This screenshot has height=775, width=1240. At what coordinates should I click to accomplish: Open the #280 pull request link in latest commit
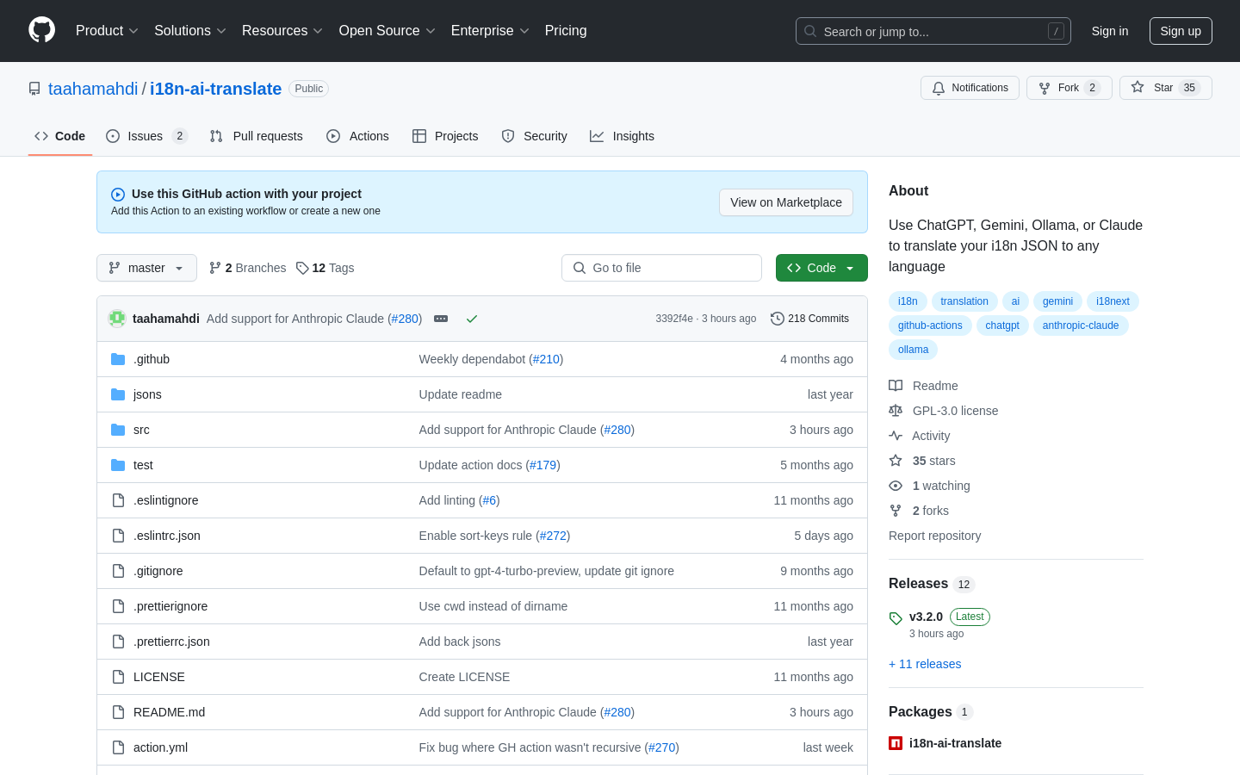coord(405,319)
